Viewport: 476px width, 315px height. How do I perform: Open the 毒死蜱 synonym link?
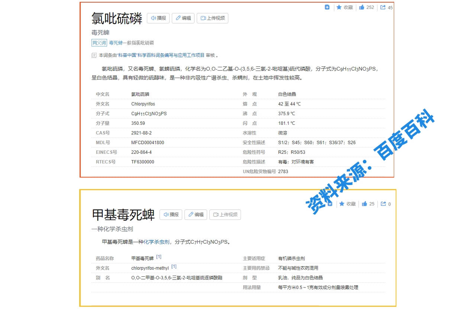click(115, 43)
